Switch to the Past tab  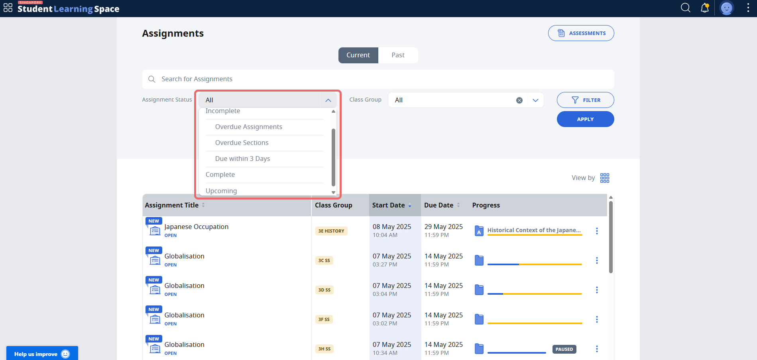click(398, 55)
